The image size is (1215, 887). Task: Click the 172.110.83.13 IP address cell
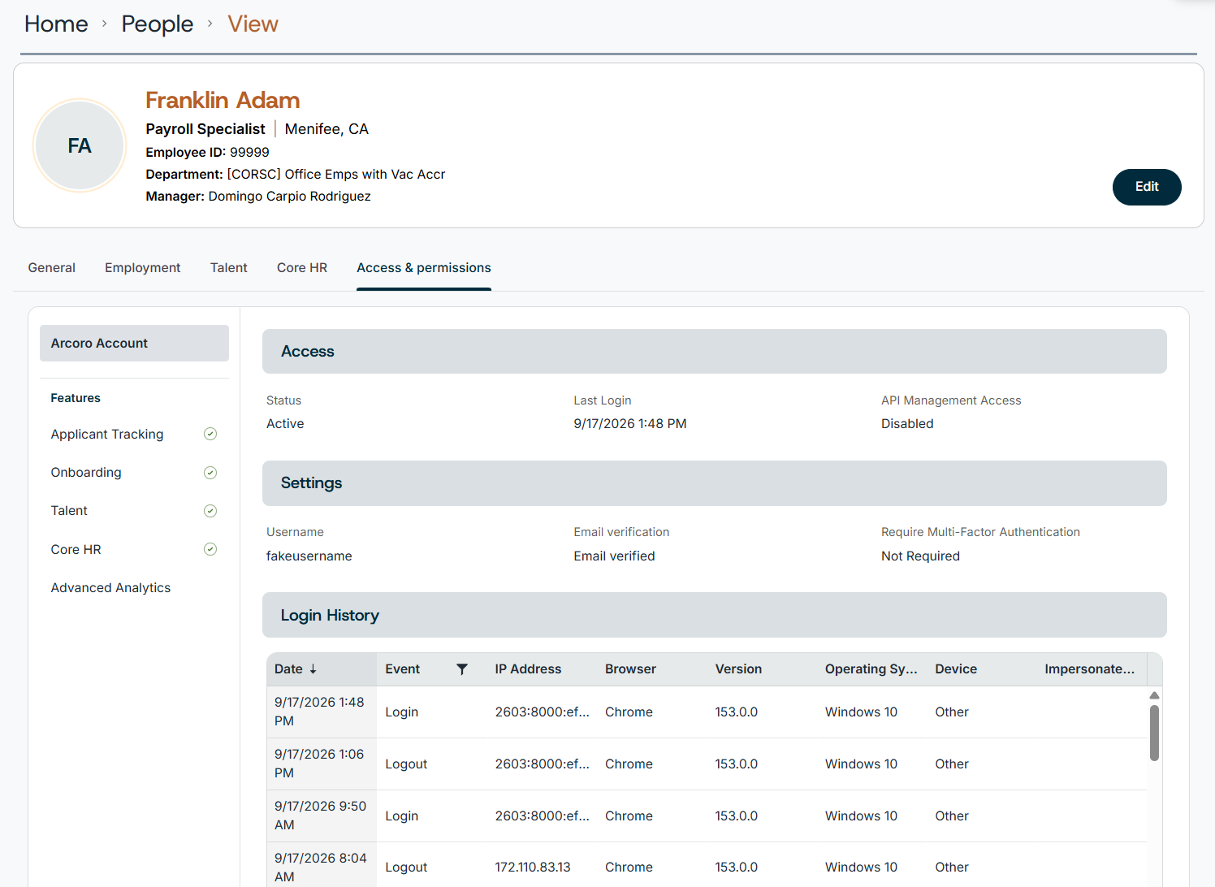click(x=533, y=868)
